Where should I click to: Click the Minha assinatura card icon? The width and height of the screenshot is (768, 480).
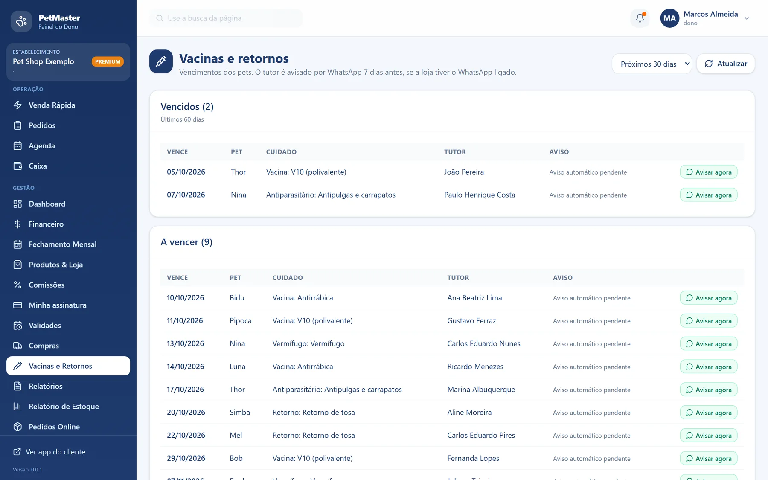pos(17,305)
